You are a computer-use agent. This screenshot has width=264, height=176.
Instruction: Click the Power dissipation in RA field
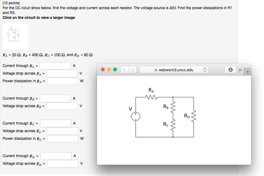[x=62, y=81]
